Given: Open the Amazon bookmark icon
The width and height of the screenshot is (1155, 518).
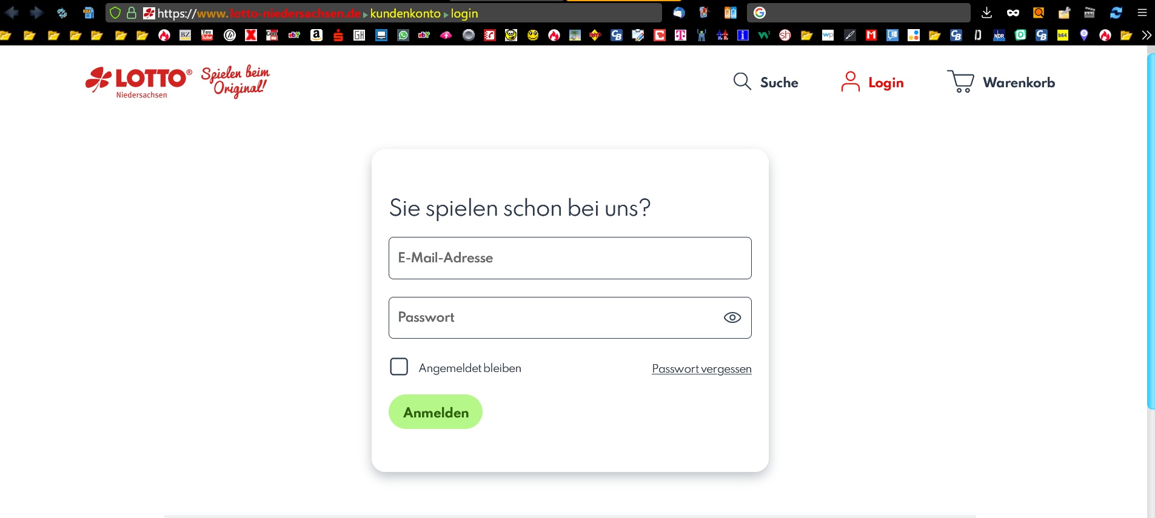Looking at the screenshot, I should (x=316, y=35).
